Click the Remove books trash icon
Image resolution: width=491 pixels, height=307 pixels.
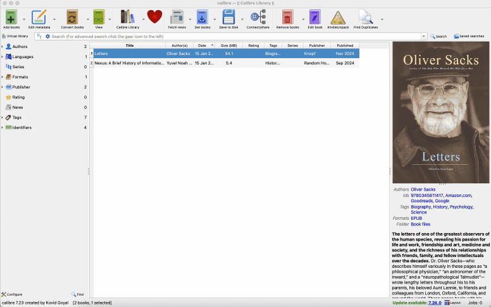click(287, 17)
